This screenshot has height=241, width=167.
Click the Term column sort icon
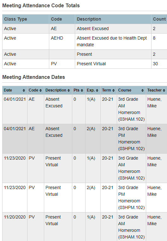click(x=113, y=90)
